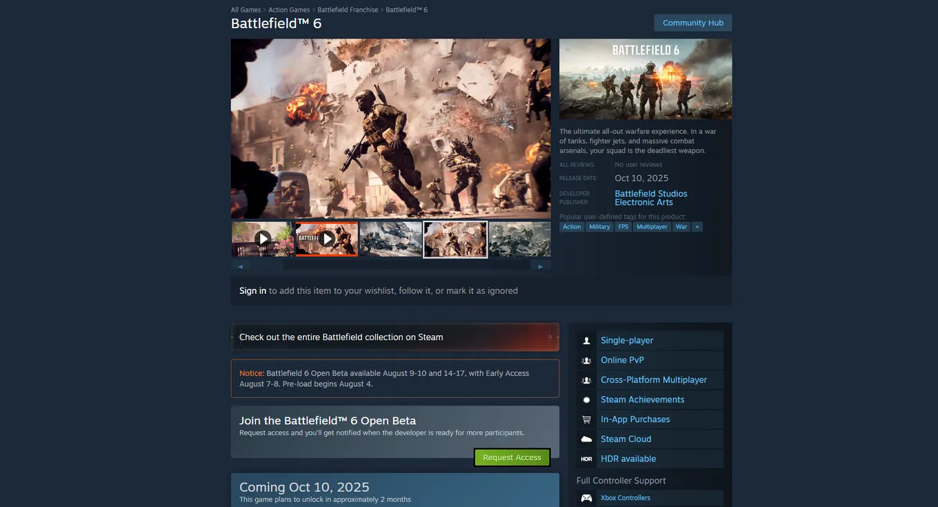Open the Single-player category link

[x=627, y=341]
